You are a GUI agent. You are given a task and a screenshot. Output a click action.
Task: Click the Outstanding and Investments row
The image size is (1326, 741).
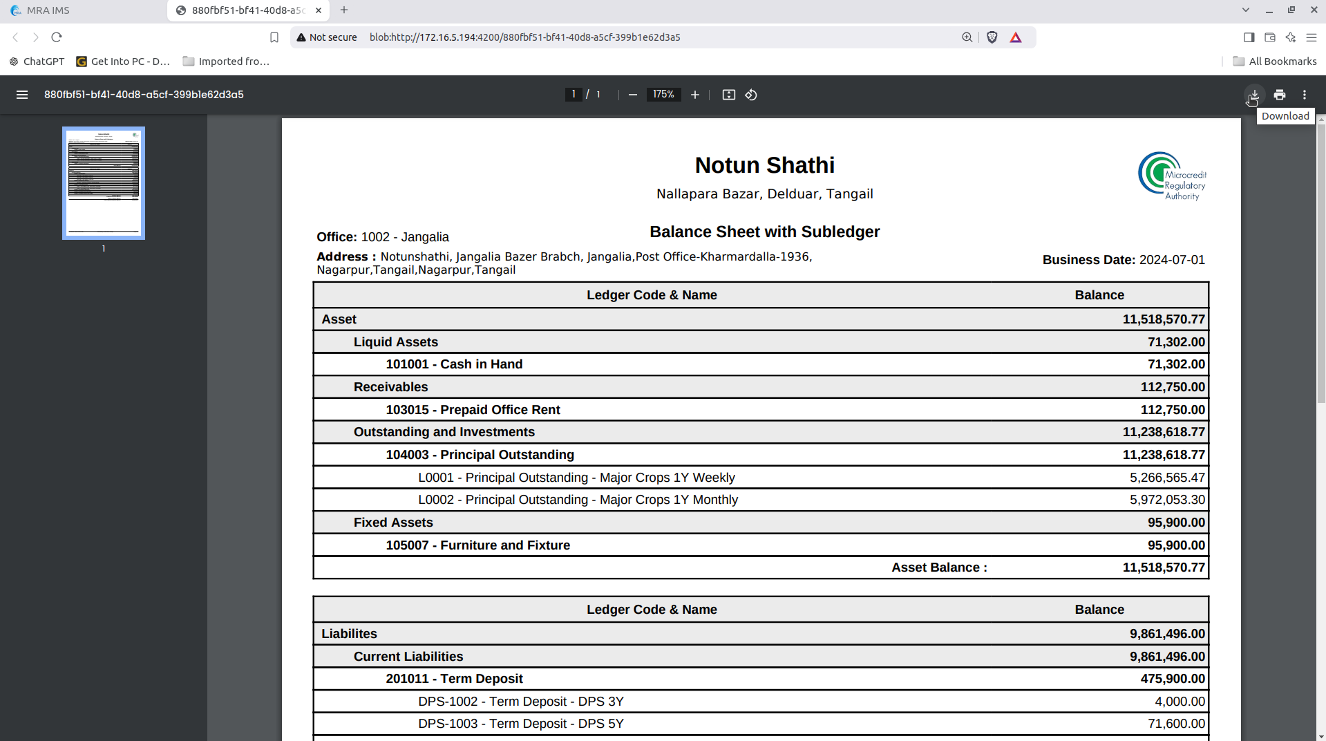point(761,432)
